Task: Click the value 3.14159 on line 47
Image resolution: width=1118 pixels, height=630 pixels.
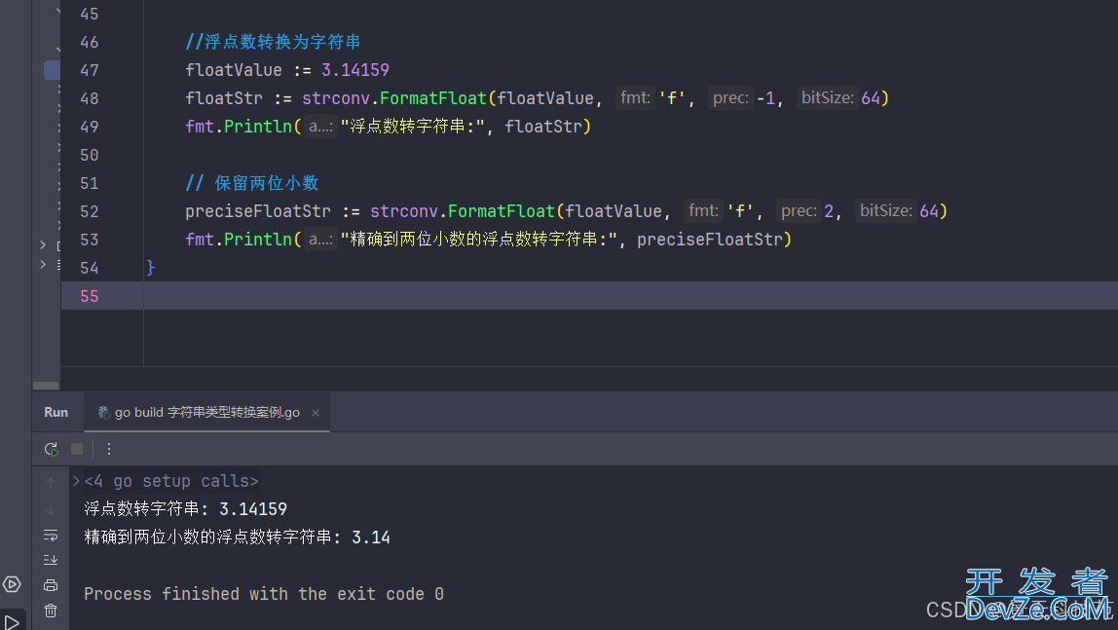Action: pyautogui.click(x=355, y=70)
